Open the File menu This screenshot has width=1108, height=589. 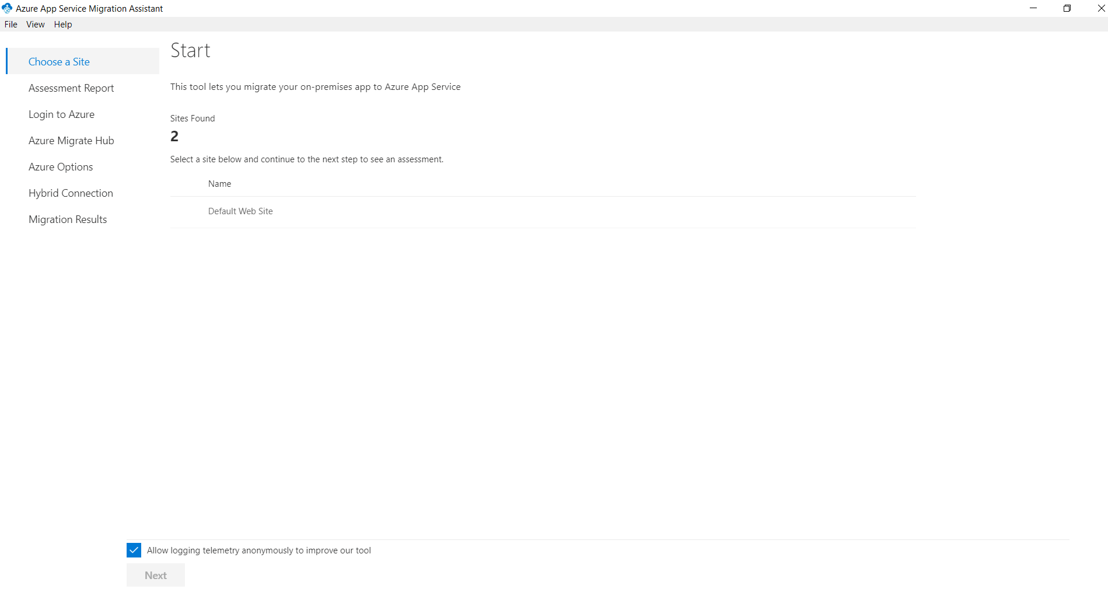(x=11, y=25)
